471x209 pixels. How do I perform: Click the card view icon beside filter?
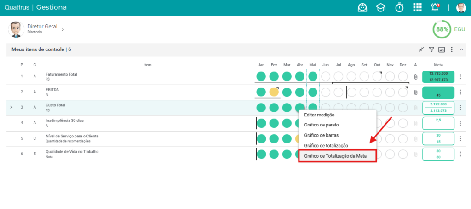click(x=442, y=49)
